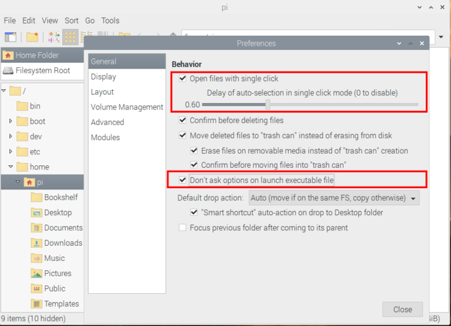This screenshot has width=451, height=326.
Task: Open the Default drop action dropdown
Action: [334, 198]
